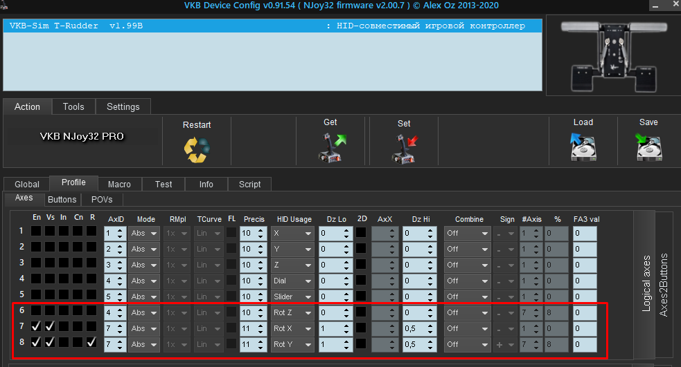The width and height of the screenshot is (681, 367).
Task: Open HID Usage dropdown showing Rot Y
Action: point(292,344)
